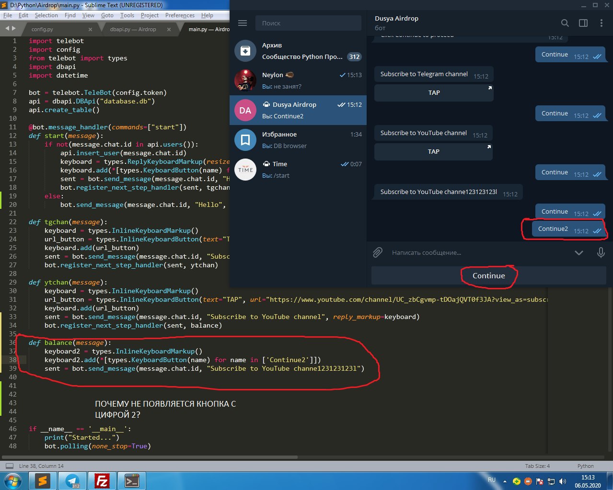Click TAP button under first Subscribe to YouTube channel
Image resolution: width=613 pixels, height=490 pixels.
click(x=433, y=152)
